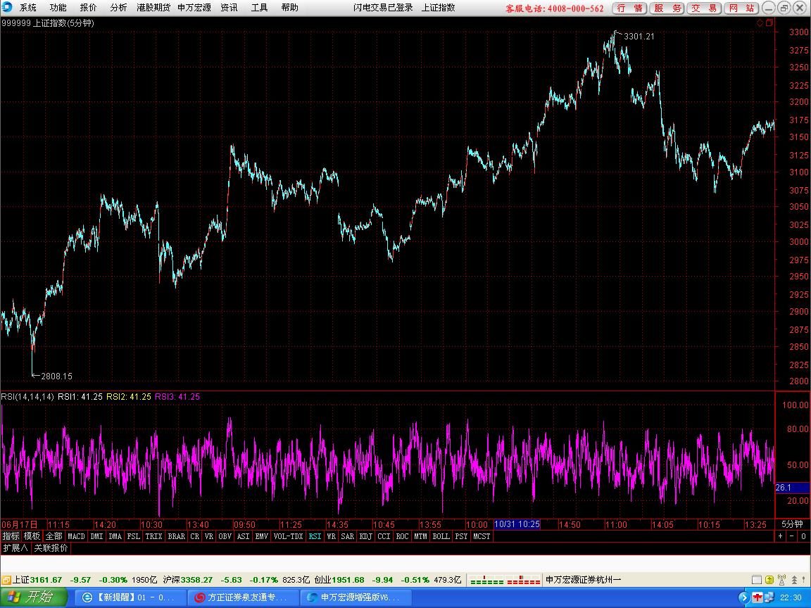This screenshot has height=608, width=811.
Task: Click the 网站 button at top right
Action: coord(742,8)
